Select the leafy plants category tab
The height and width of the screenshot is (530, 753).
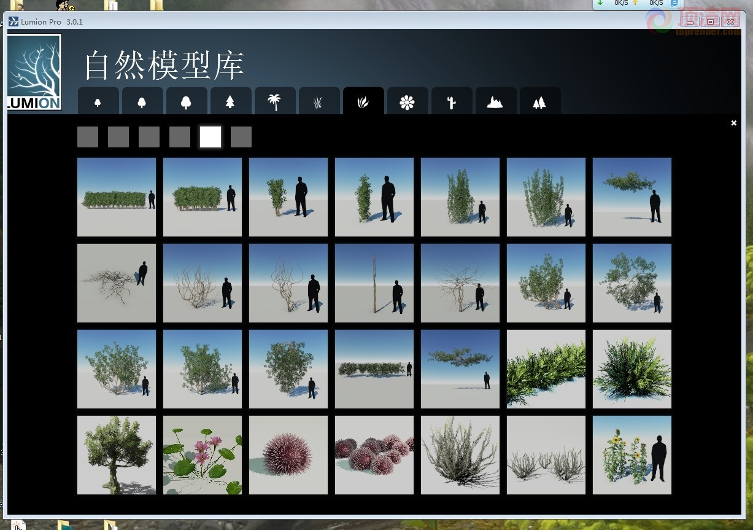point(363,101)
